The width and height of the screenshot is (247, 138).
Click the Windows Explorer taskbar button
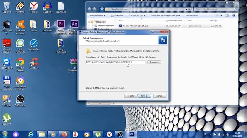point(42,135)
